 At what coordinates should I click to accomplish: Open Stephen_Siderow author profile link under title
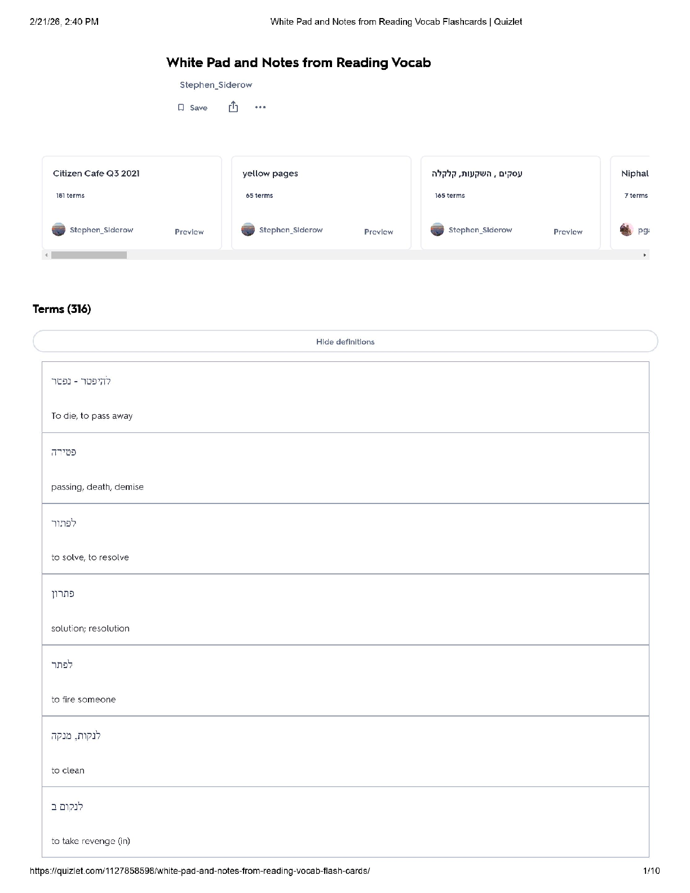(x=216, y=85)
